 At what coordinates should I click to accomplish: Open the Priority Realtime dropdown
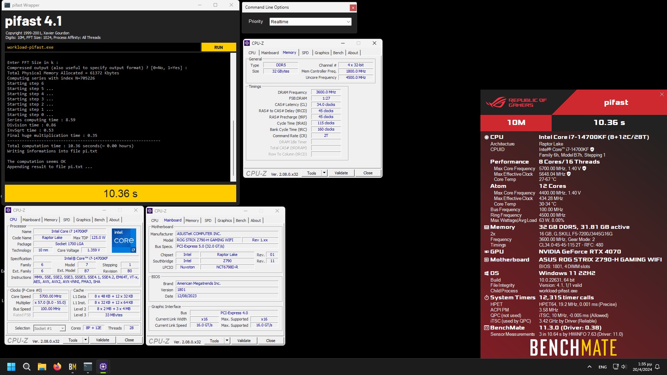[x=310, y=22]
